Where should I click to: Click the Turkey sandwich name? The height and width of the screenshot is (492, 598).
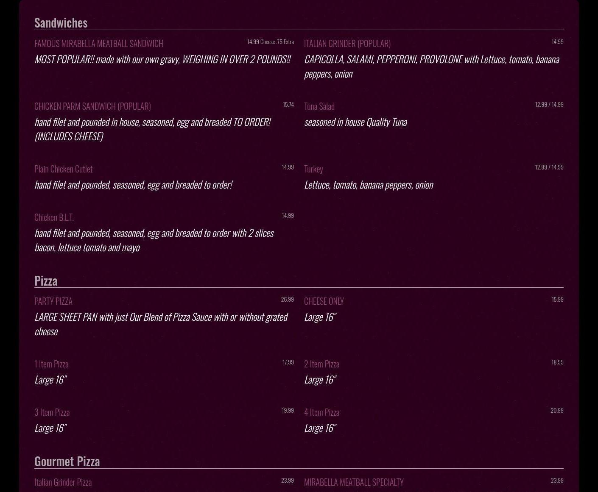[313, 169]
